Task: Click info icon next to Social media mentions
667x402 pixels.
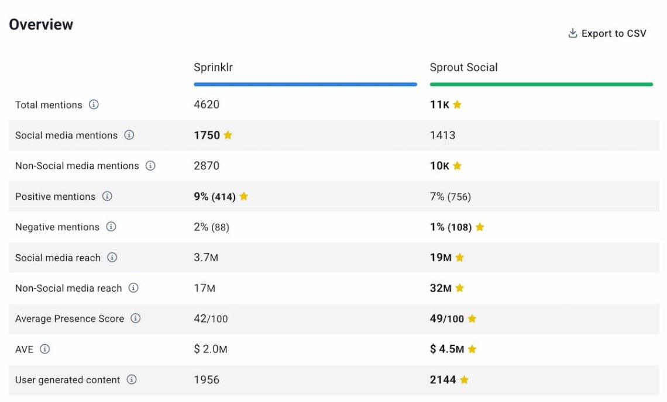Action: (x=129, y=135)
